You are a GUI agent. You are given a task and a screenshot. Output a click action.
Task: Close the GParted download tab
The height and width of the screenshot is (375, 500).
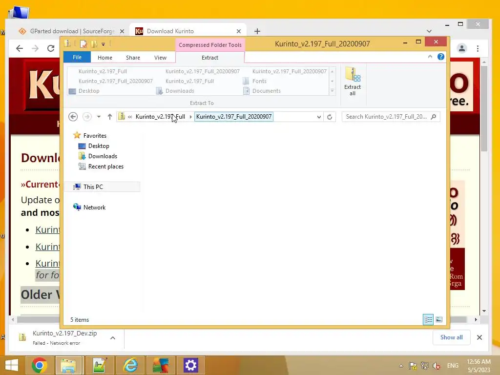122,31
